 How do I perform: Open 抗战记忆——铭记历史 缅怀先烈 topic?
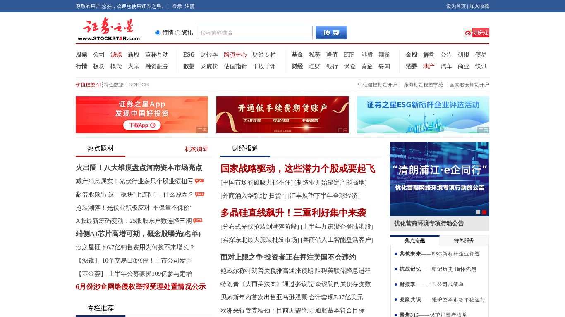(x=438, y=269)
